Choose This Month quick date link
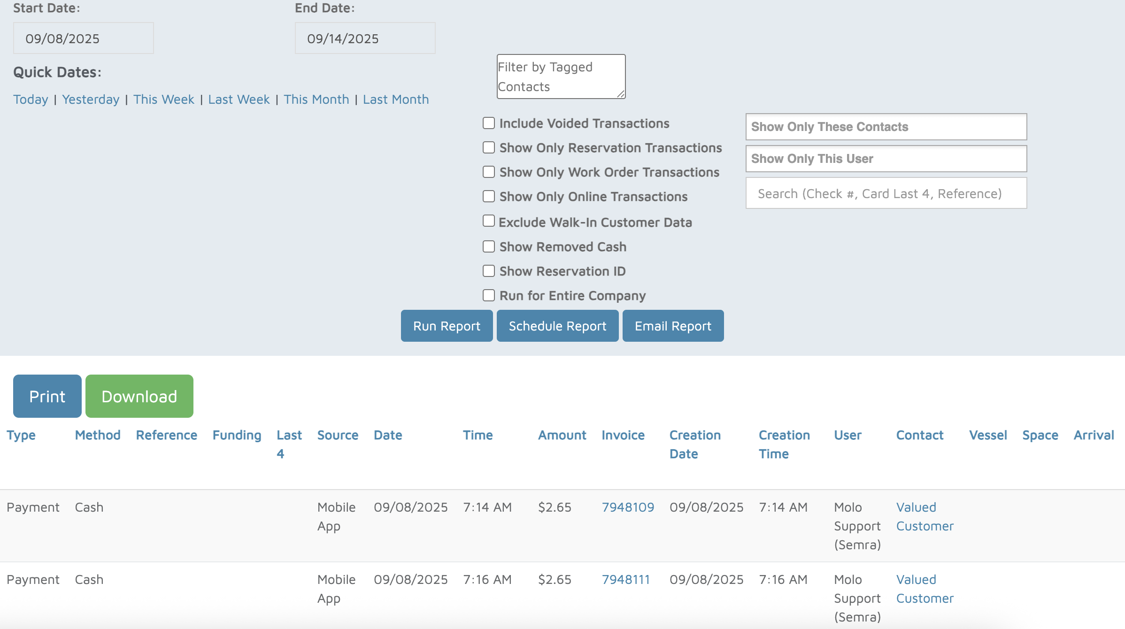Viewport: 1125px width, 629px height. (316, 100)
